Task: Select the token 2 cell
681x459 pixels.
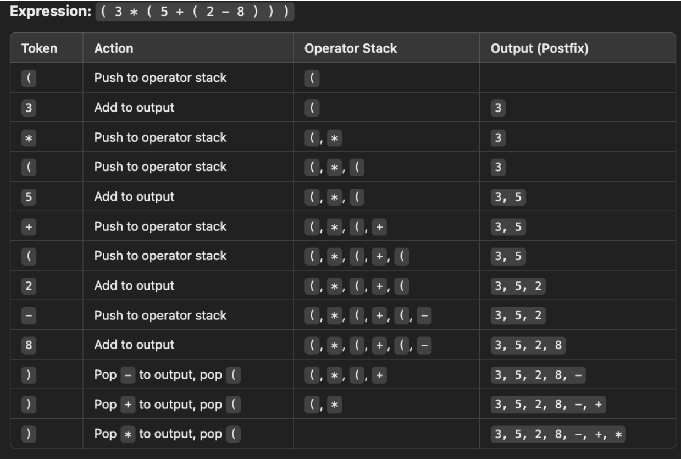Action: point(28,286)
